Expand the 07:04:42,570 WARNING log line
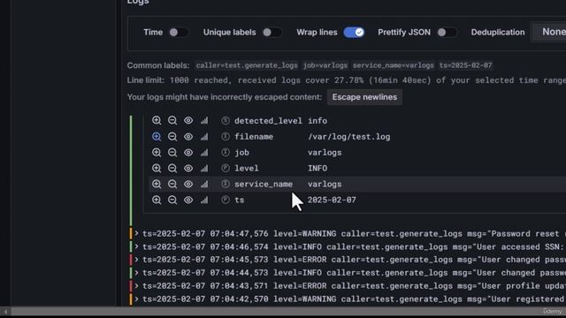The width and height of the screenshot is (566, 318). click(x=137, y=299)
